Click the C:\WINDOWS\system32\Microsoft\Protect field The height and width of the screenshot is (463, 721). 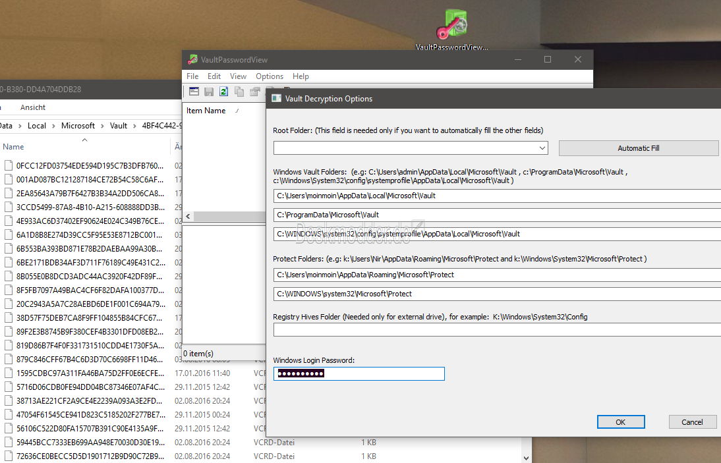tap(497, 294)
